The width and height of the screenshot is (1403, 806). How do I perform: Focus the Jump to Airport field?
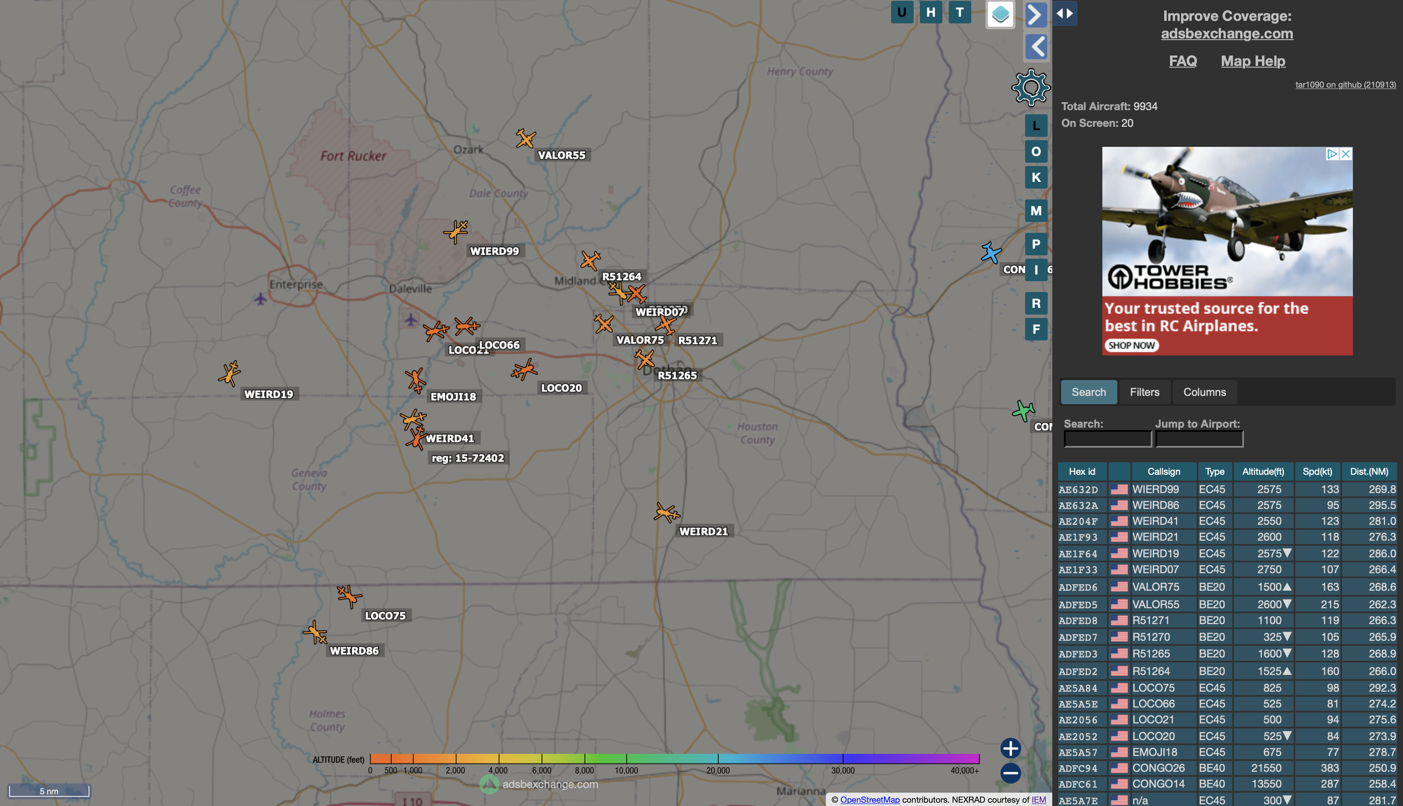pos(1199,439)
